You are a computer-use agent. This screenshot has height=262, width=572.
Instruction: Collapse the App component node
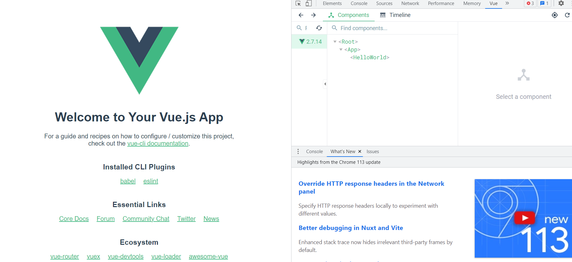pyautogui.click(x=341, y=50)
